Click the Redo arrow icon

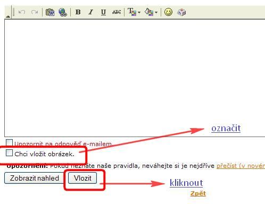point(35,12)
